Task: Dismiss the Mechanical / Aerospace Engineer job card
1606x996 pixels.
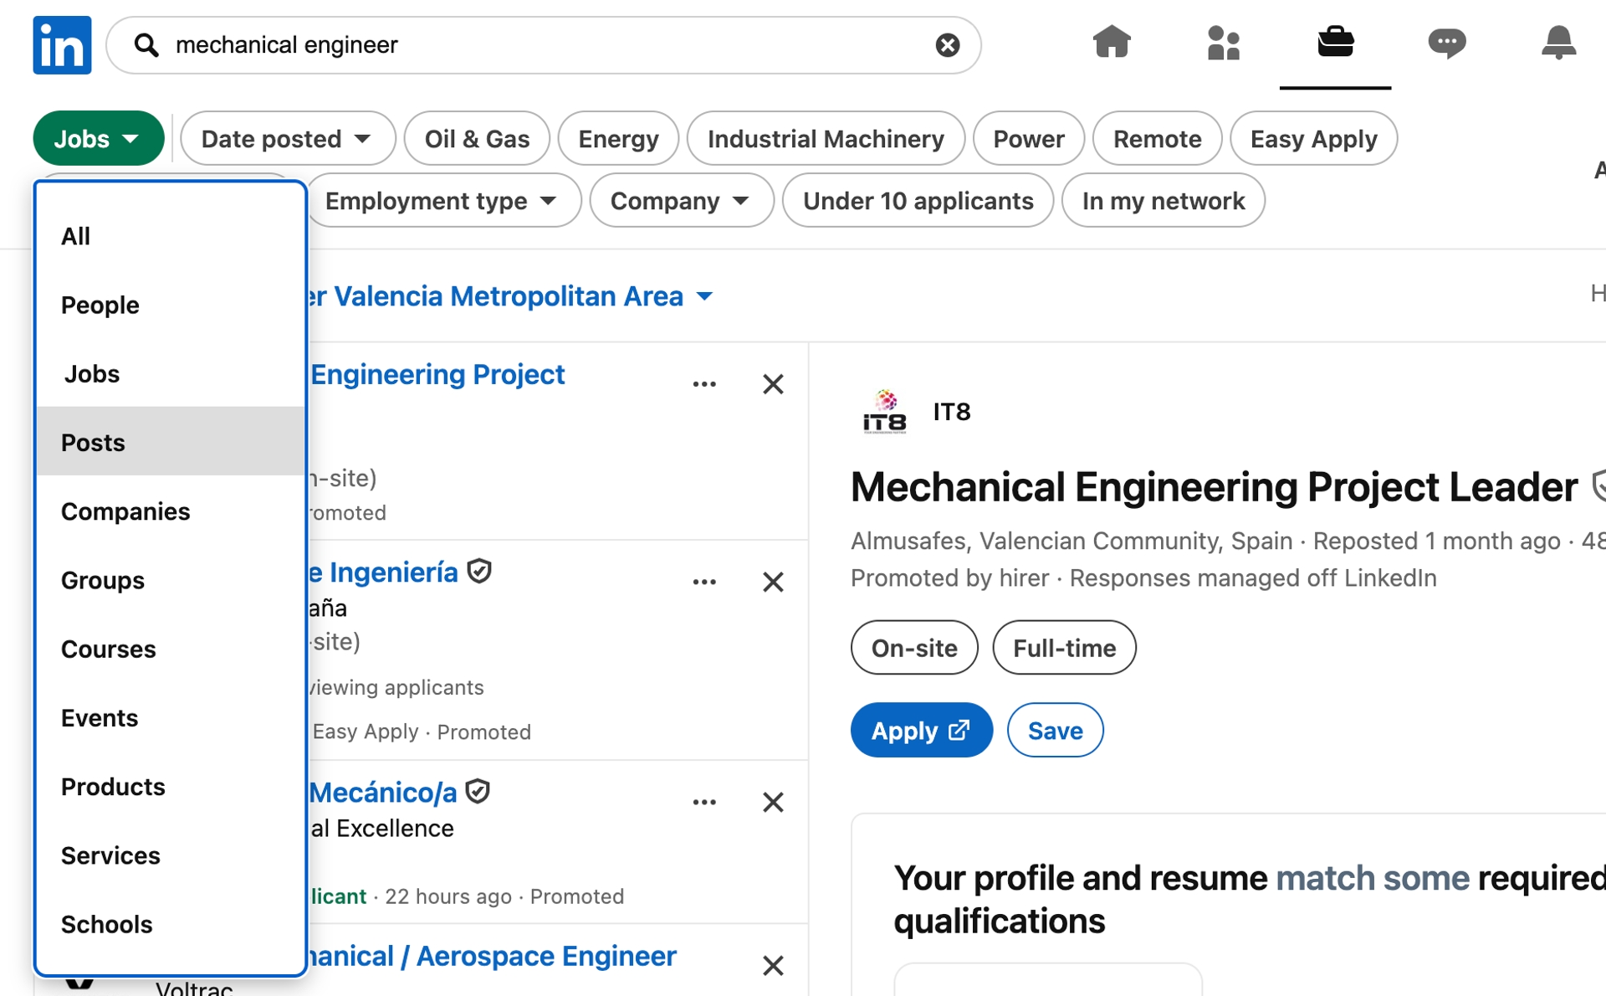Action: pos(773,965)
